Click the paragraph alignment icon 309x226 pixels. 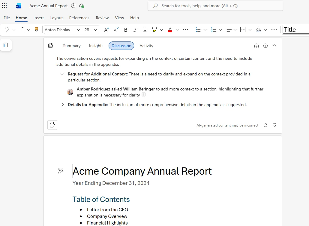pos(229,30)
